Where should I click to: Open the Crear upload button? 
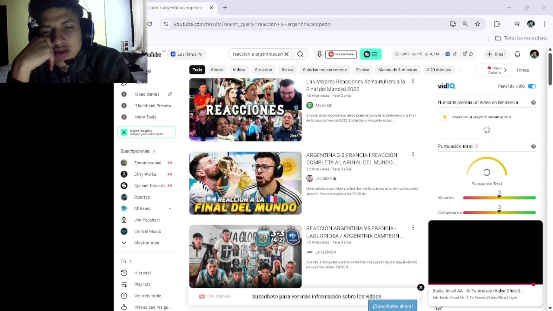coord(496,54)
